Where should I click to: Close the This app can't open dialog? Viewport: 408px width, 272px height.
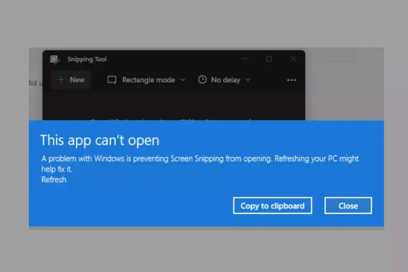point(348,205)
